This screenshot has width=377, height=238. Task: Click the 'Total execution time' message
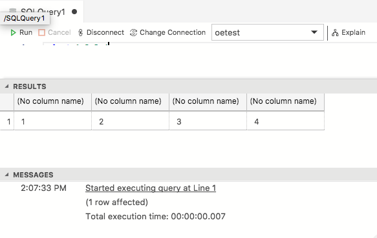156,217
